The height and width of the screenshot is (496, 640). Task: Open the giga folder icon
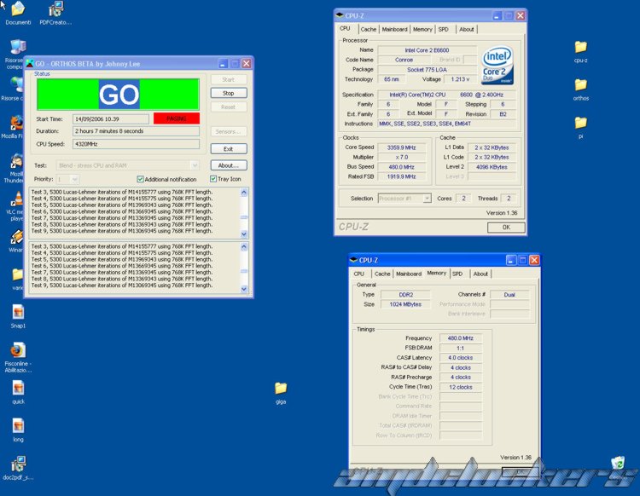coord(281,389)
